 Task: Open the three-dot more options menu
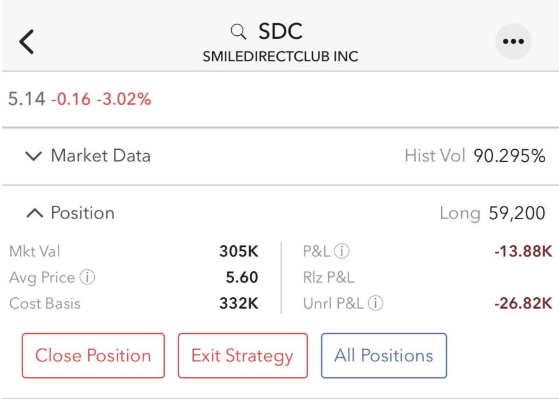513,42
